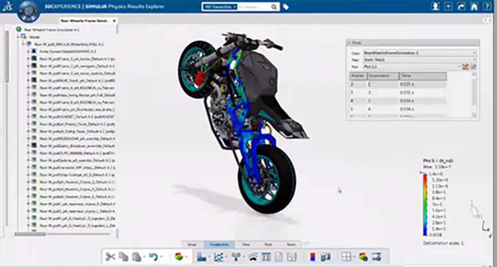Click the Undo arrow icon
The width and height of the screenshot is (497, 267).
(x=153, y=256)
